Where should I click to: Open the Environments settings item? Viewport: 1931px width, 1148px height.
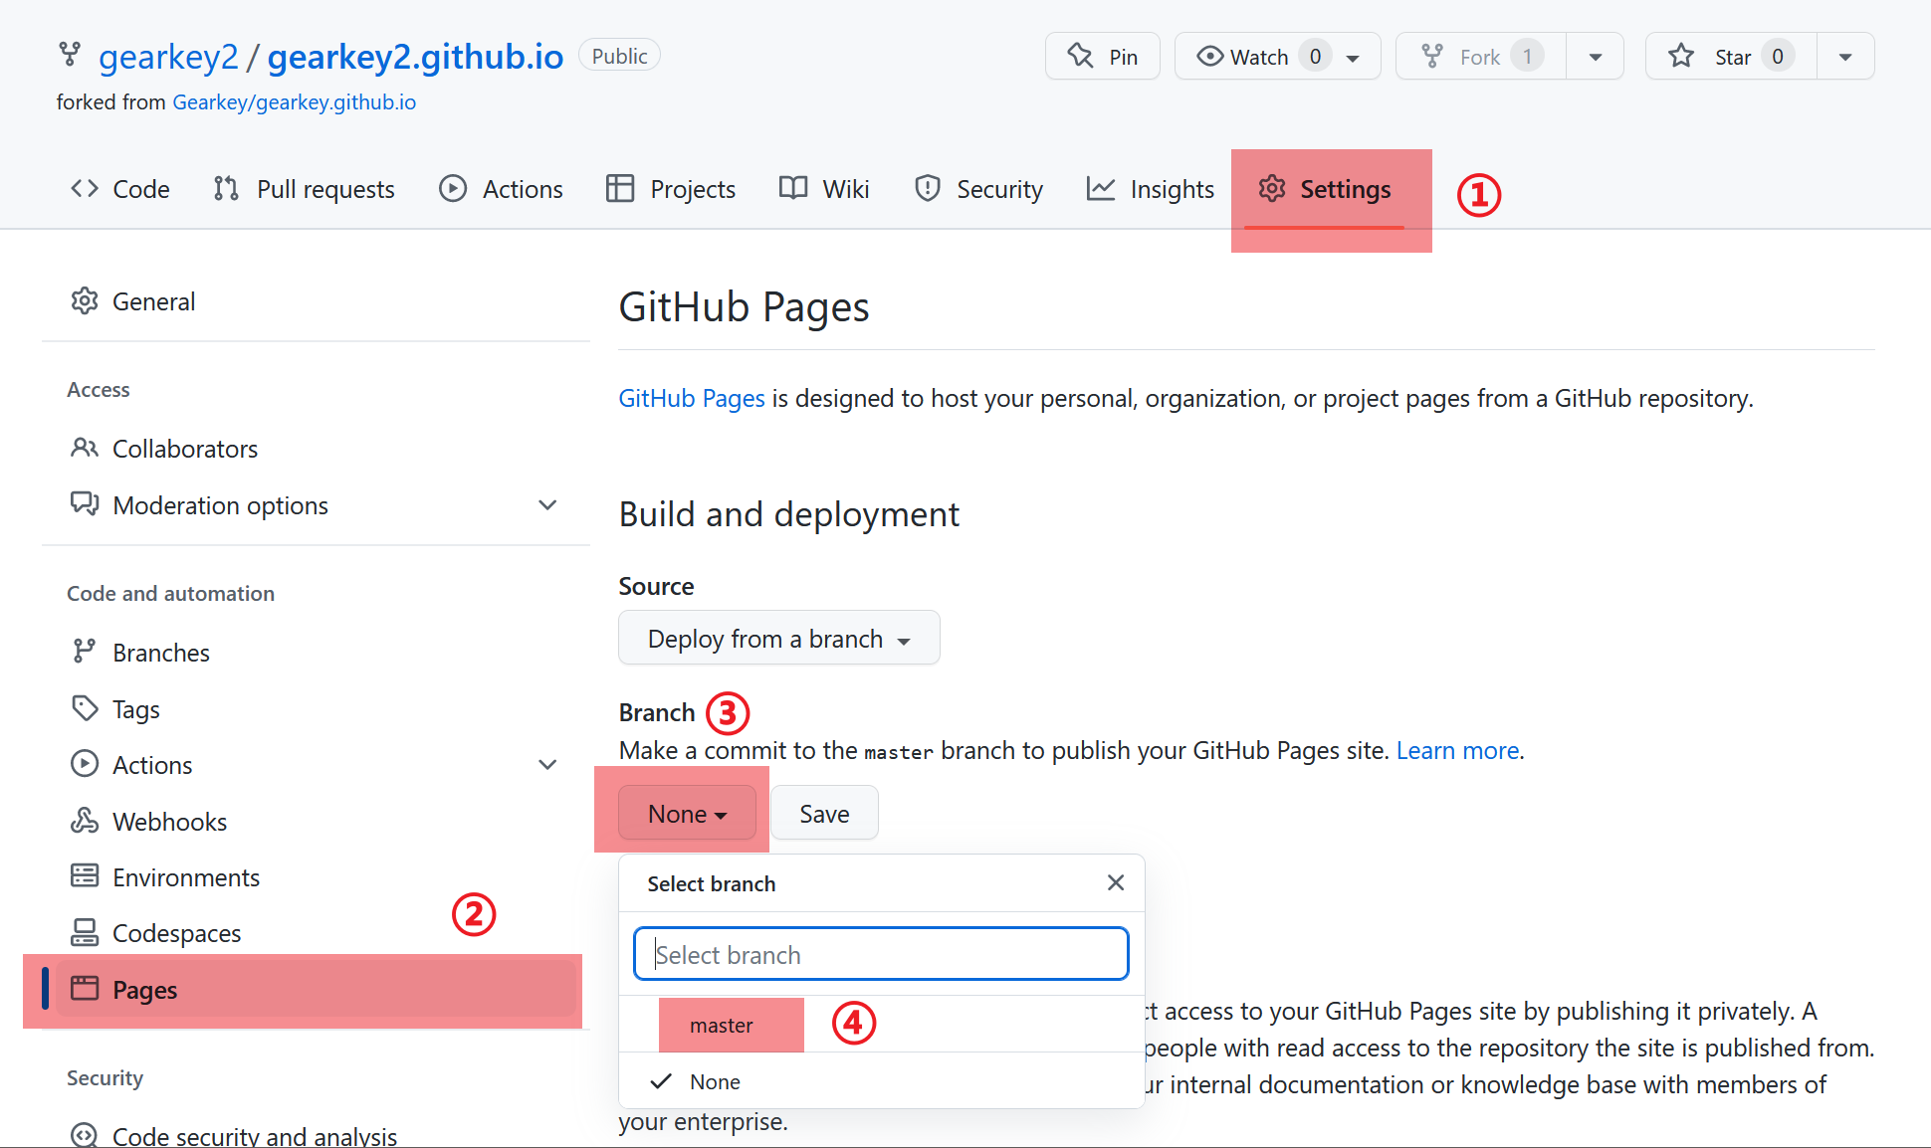point(315,876)
